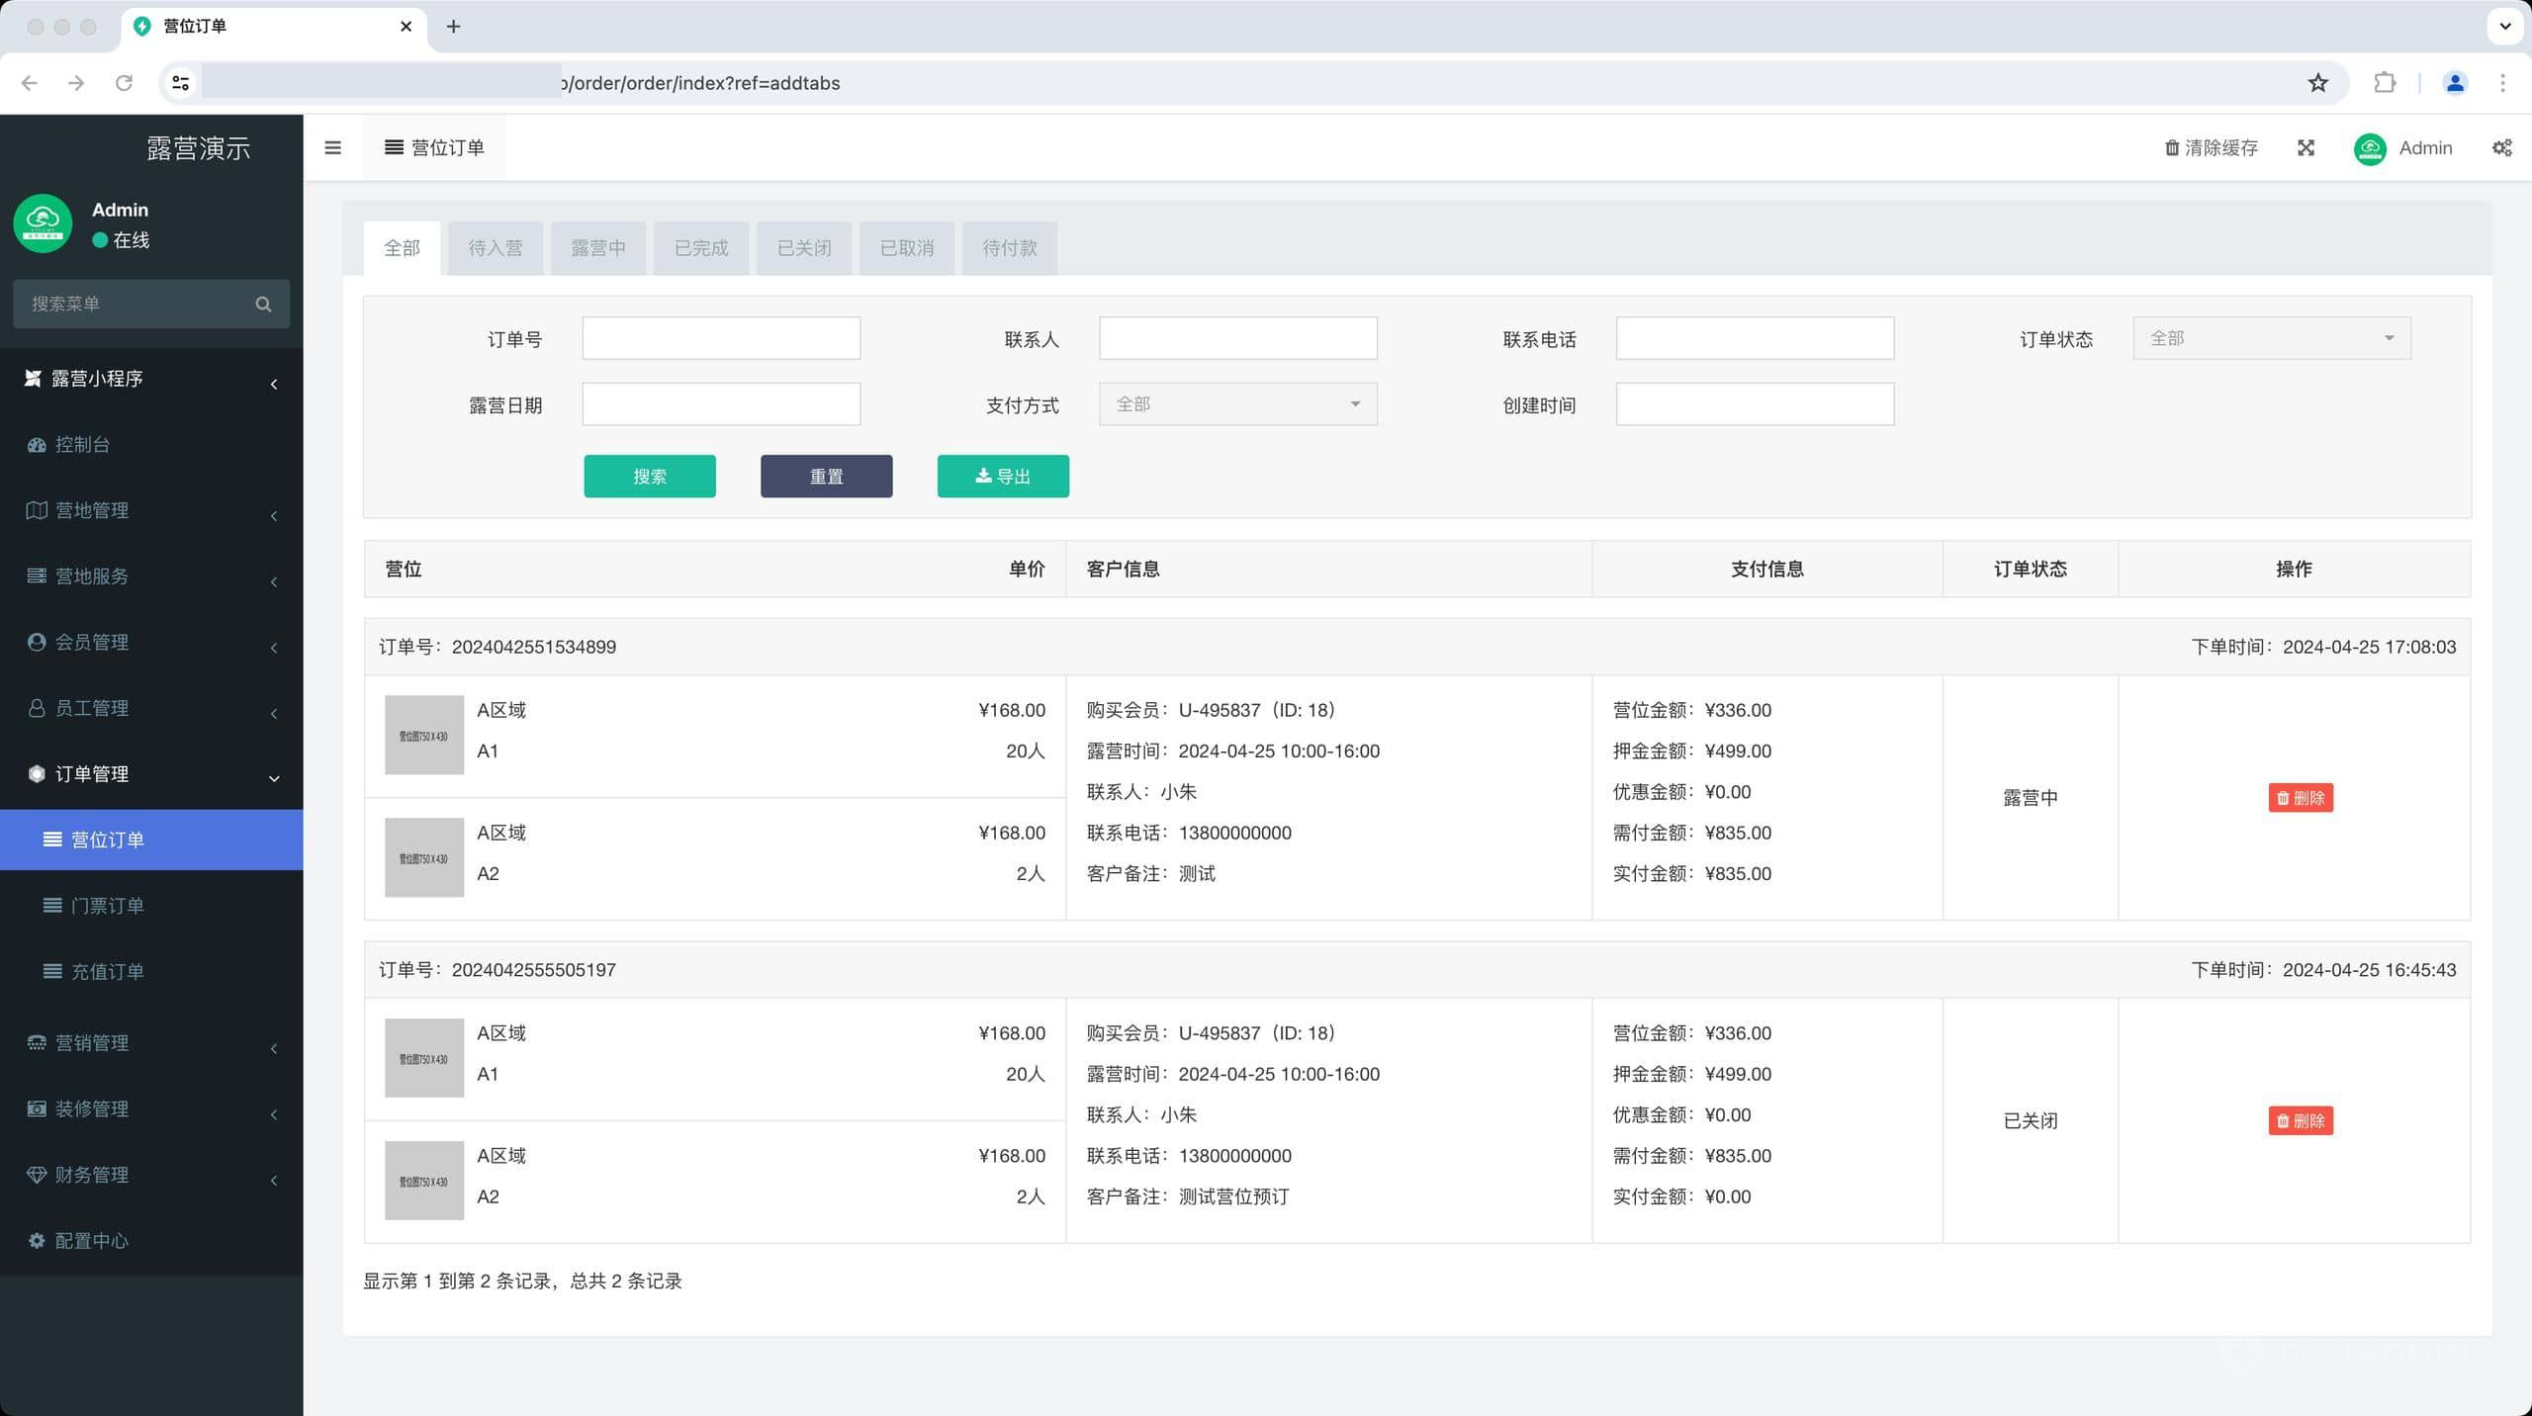Click the 订单号 input field
Screen dimensions: 2532x1416
coord(720,338)
